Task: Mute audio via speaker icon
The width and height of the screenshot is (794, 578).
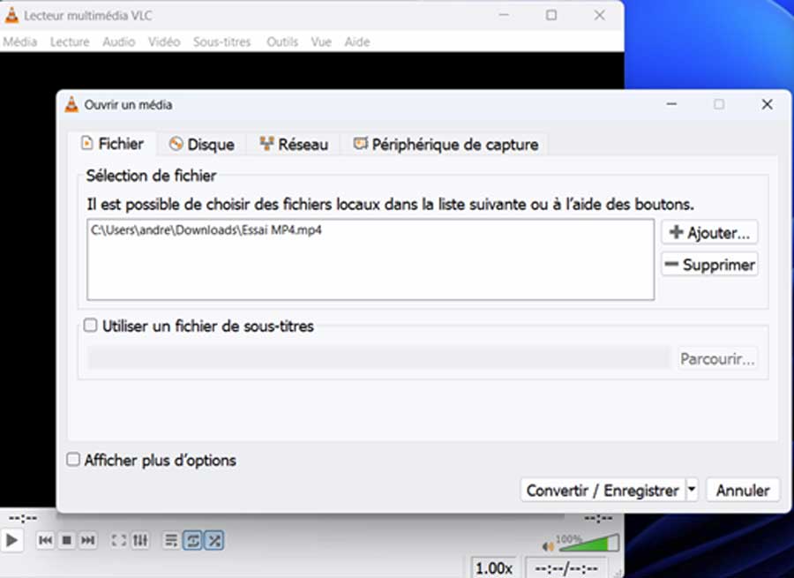Action: [x=548, y=546]
